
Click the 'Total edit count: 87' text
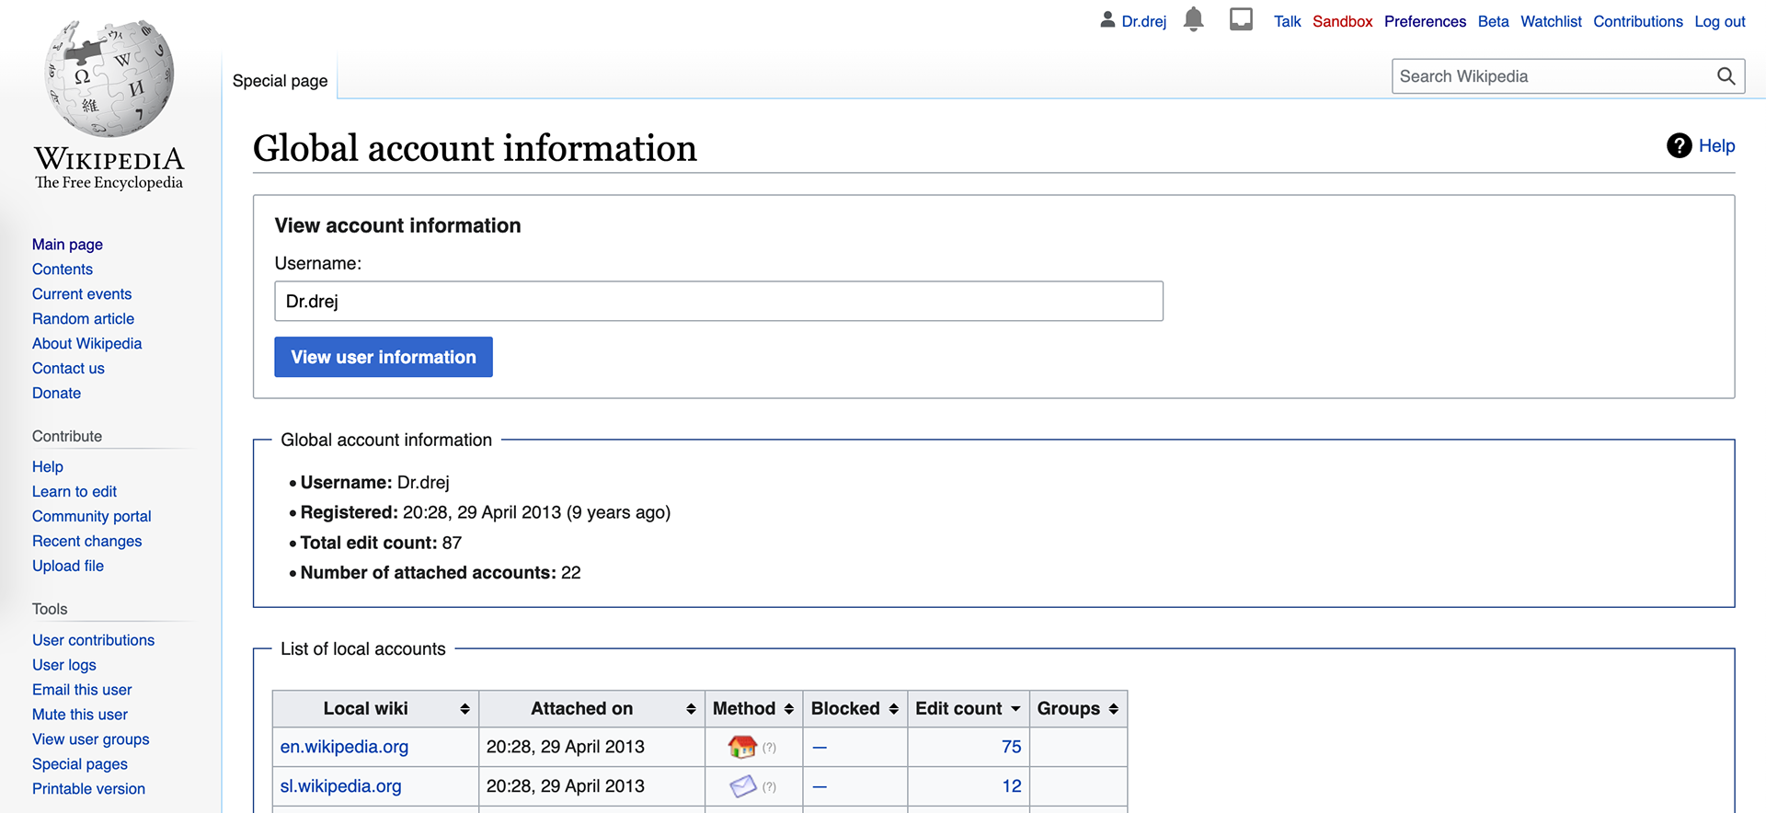(381, 543)
